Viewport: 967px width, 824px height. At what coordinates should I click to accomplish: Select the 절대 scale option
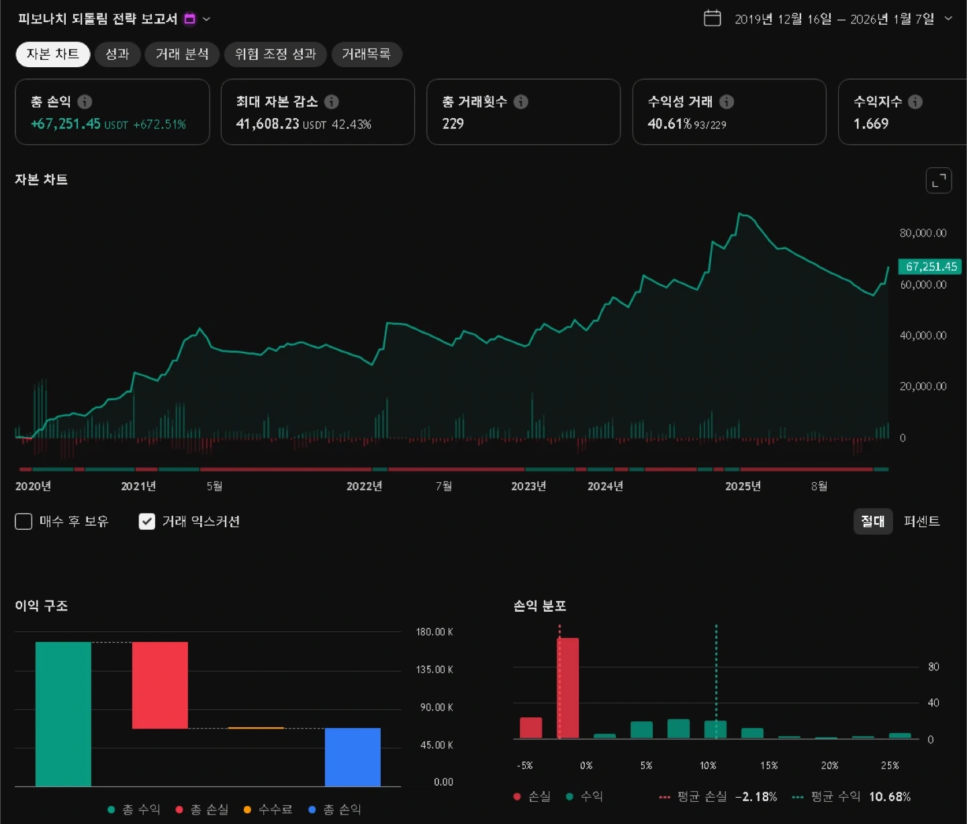coord(872,521)
